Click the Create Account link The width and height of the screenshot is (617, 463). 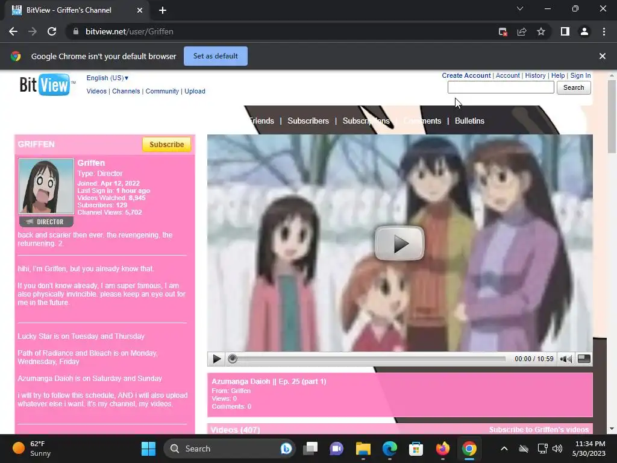(466, 75)
